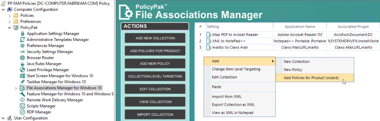The width and height of the screenshot is (380, 121).
Task: Expand the Preferences folder
Action: [10, 21]
